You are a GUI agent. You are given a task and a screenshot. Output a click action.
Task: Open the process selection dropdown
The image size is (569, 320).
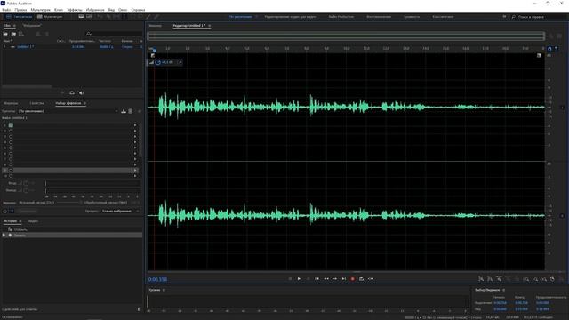point(121,212)
